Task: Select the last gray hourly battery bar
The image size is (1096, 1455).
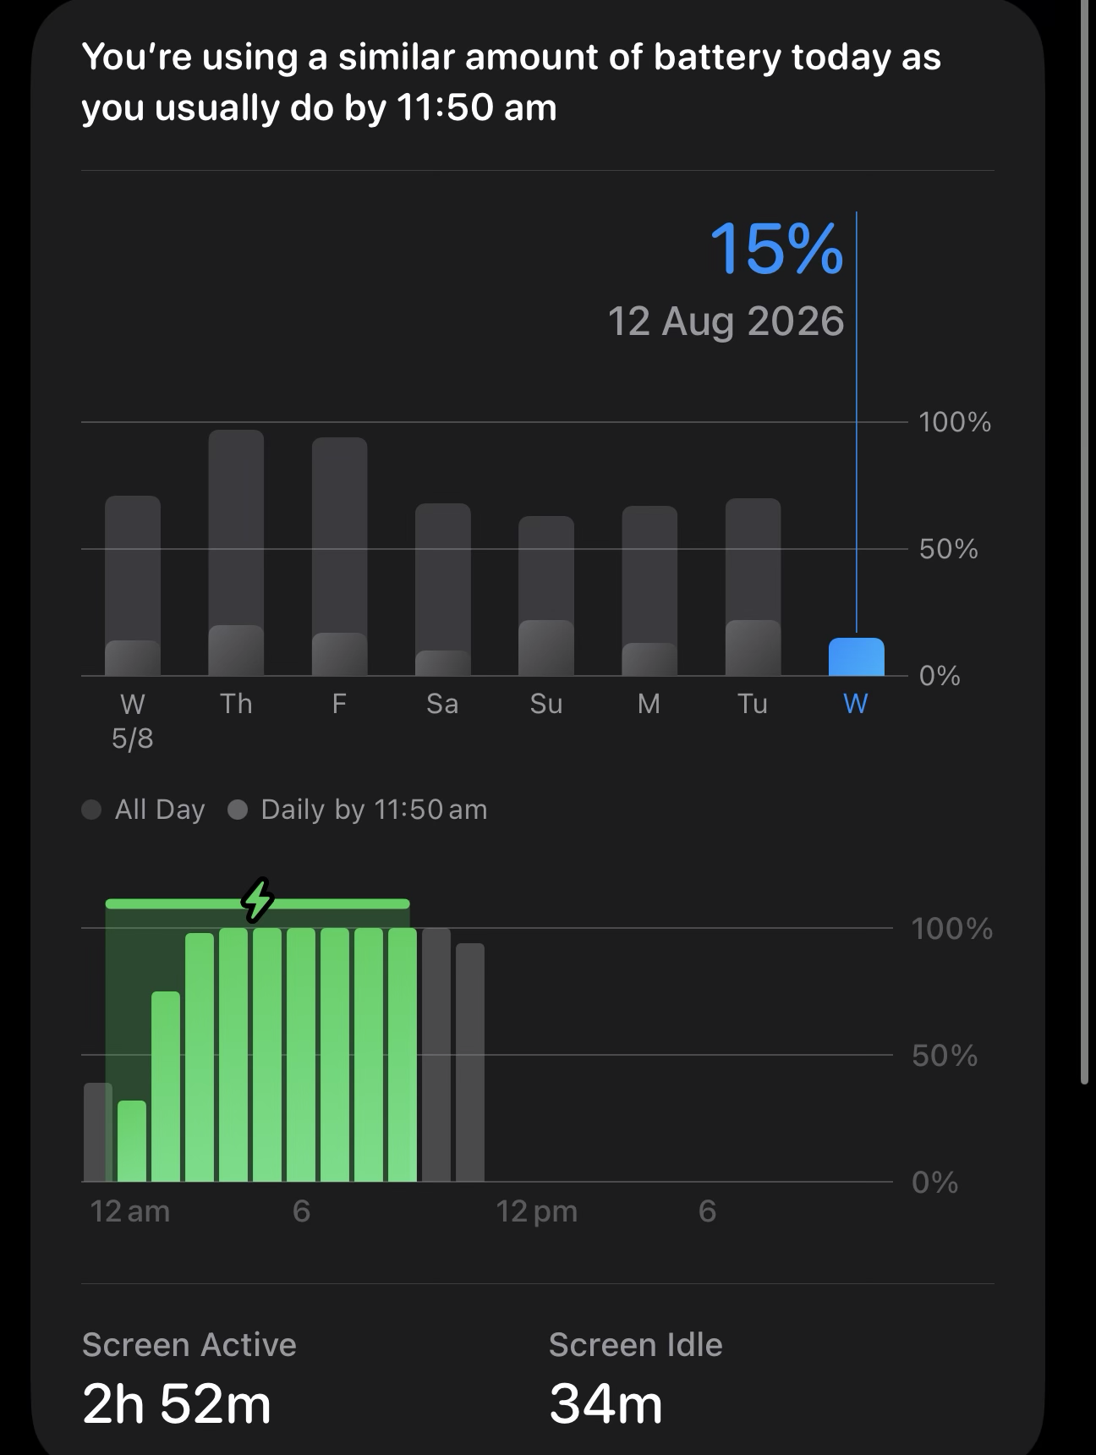Action: pos(470,1062)
